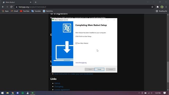View site info via the lock icon
The height and width of the screenshot is (95, 169).
click(16, 7)
